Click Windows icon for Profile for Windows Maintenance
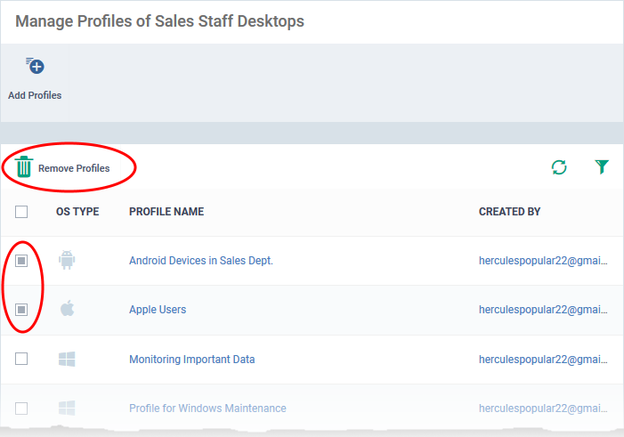624x437 pixels. click(67, 408)
